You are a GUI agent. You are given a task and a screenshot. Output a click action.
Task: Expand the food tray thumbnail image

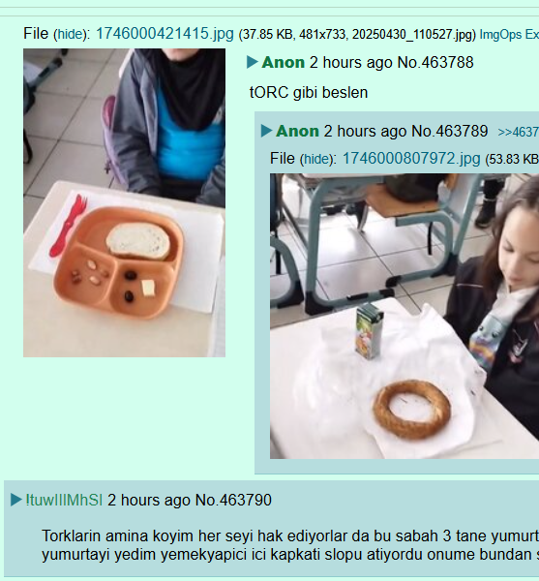(x=125, y=202)
